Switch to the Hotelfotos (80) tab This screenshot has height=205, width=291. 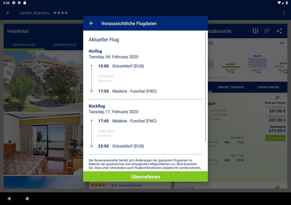[x=24, y=45]
